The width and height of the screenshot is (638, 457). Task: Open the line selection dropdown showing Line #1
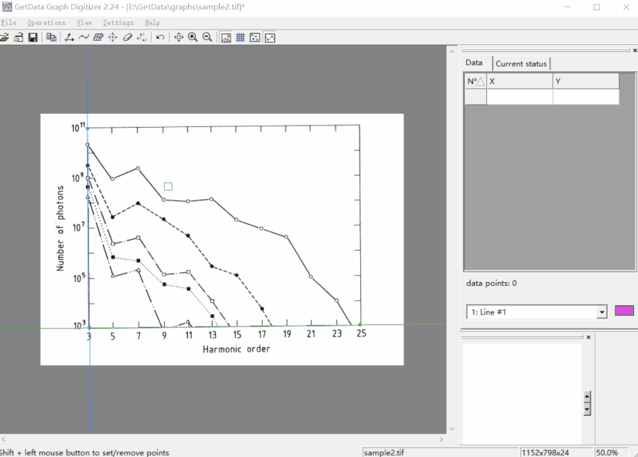click(601, 312)
